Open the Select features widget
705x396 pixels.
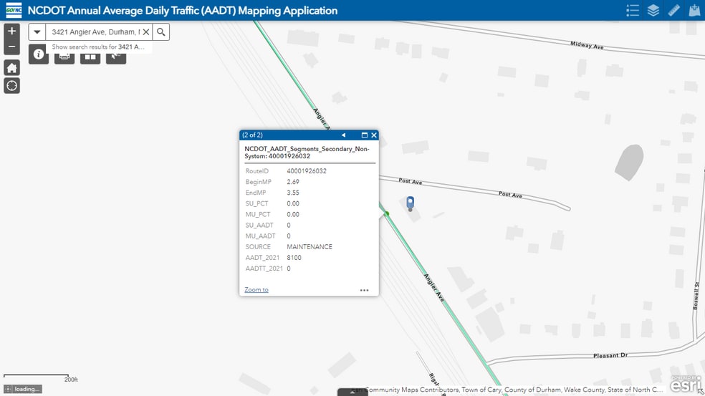coord(116,57)
